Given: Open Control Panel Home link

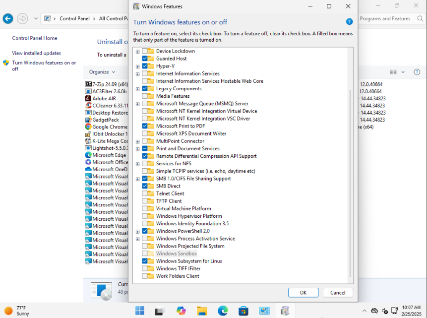Looking at the screenshot, I should pos(35,38).
